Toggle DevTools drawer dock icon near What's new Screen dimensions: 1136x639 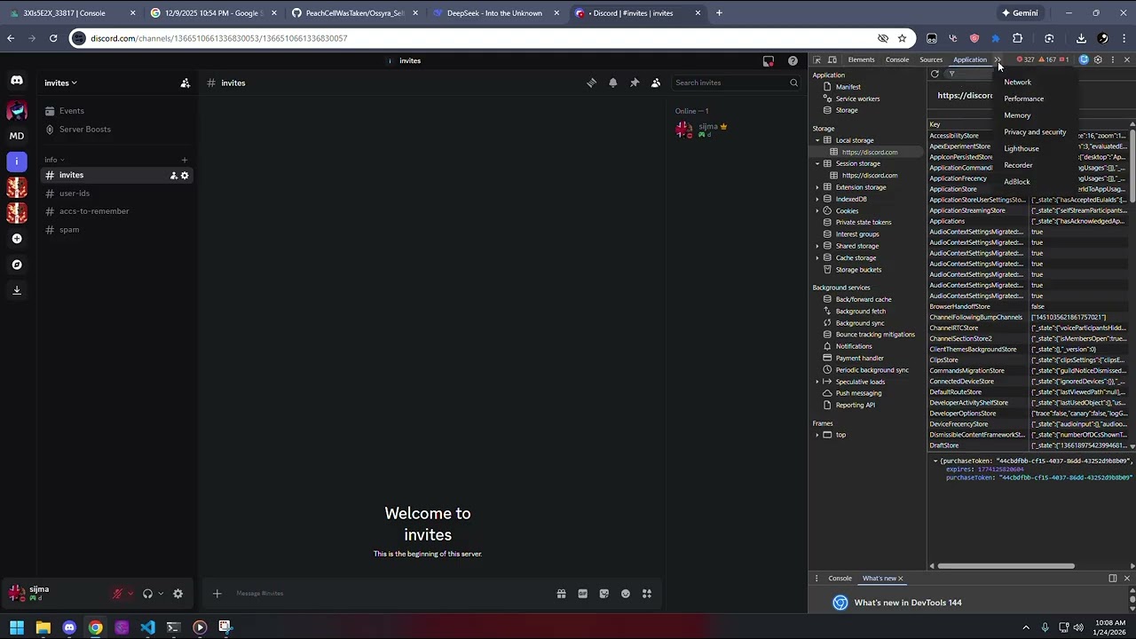[x=1113, y=579]
